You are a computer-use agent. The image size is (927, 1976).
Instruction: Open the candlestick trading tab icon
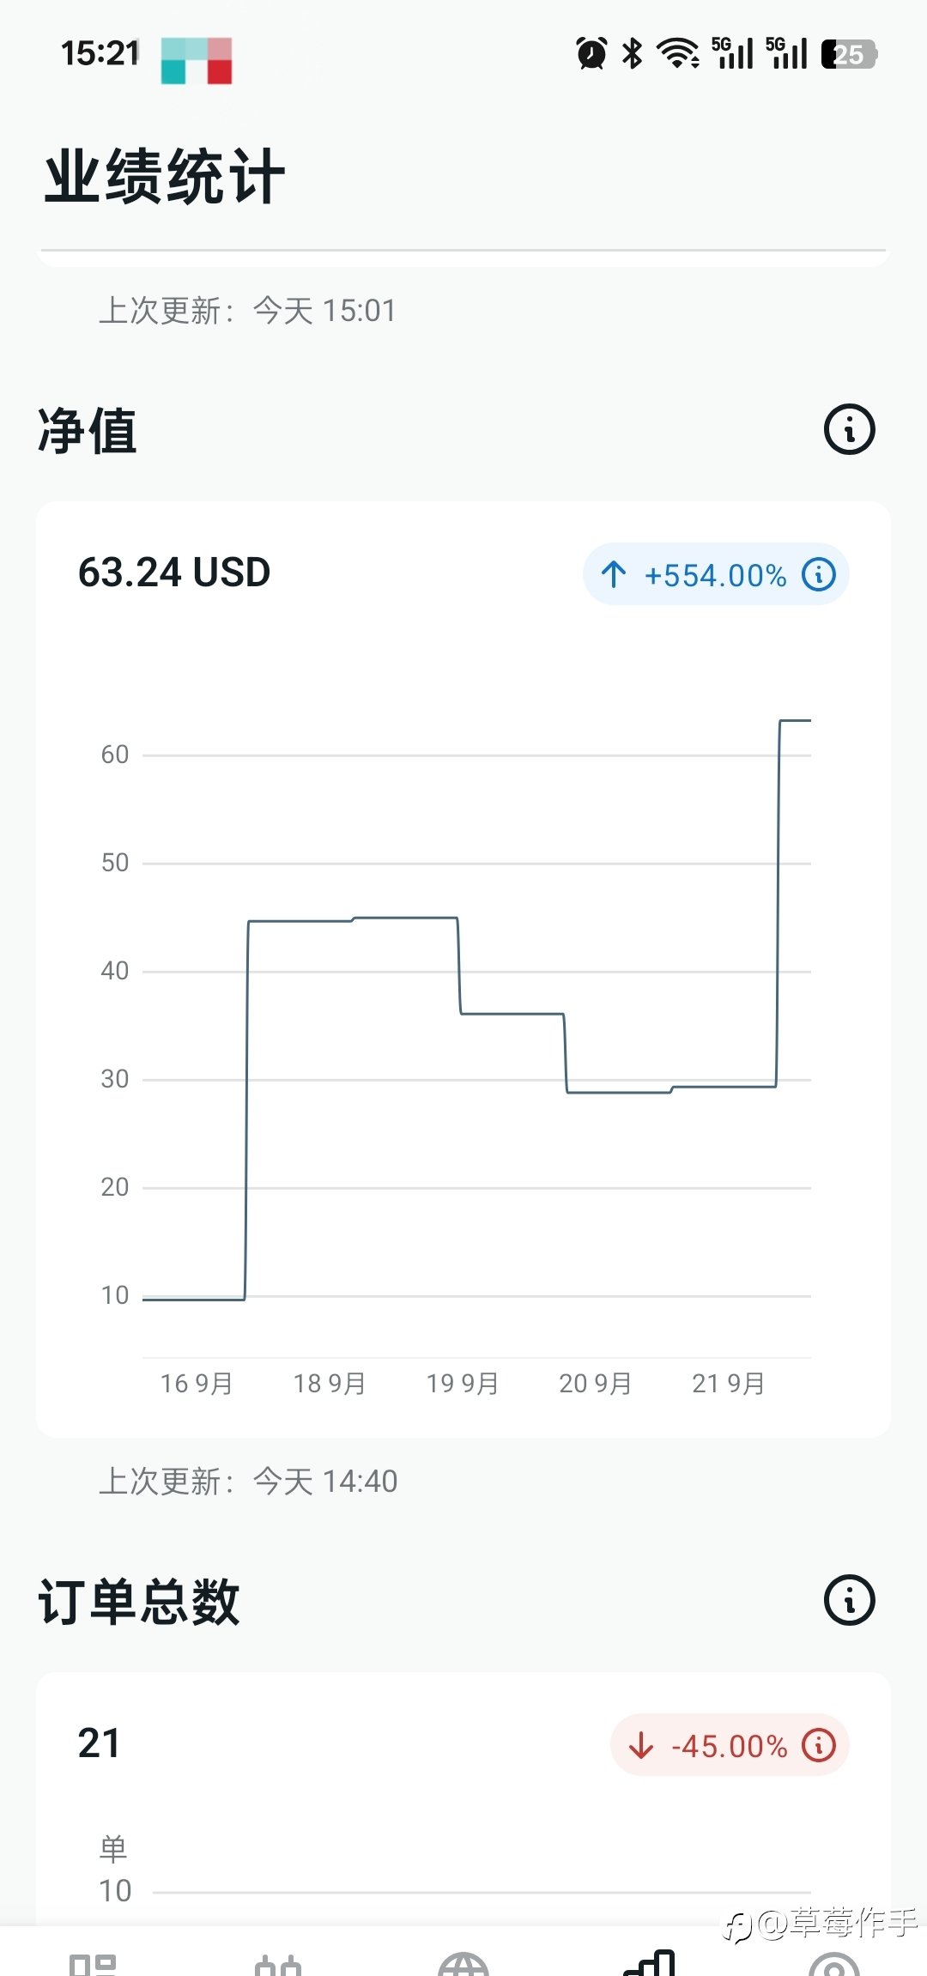click(278, 1964)
